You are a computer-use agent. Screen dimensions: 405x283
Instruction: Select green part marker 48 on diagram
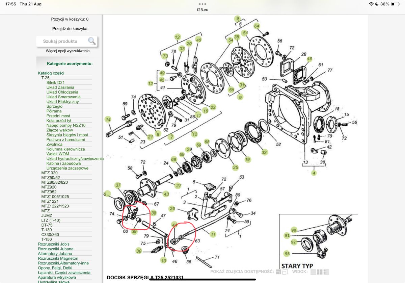(309, 59)
